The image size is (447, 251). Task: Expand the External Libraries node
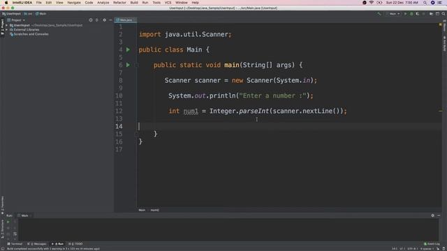tap(6, 29)
